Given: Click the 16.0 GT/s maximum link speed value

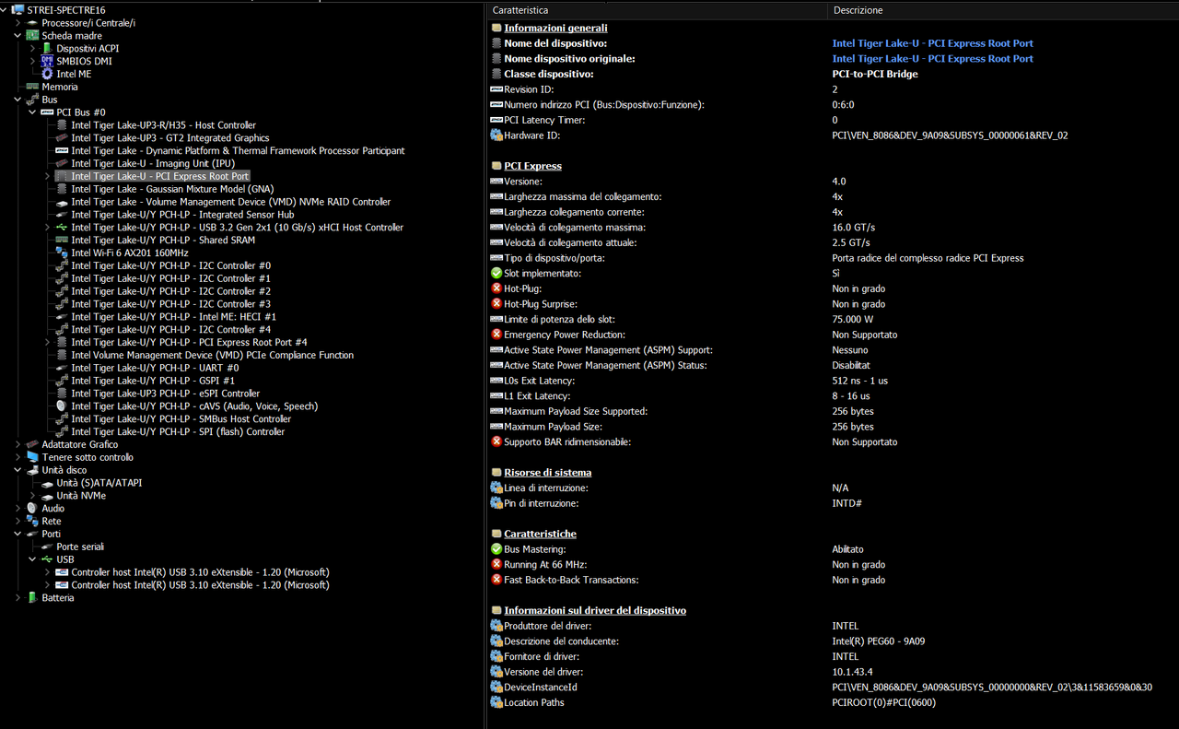Looking at the screenshot, I should (853, 228).
